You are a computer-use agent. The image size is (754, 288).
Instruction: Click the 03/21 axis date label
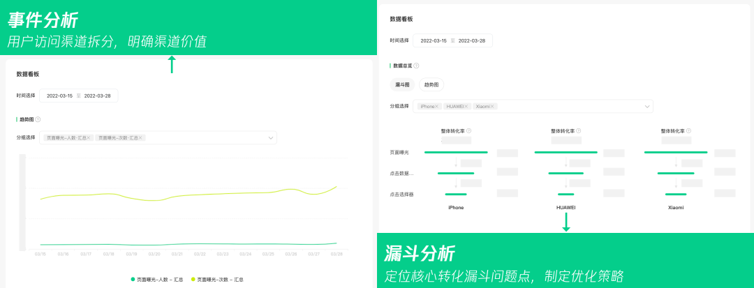coord(177,254)
